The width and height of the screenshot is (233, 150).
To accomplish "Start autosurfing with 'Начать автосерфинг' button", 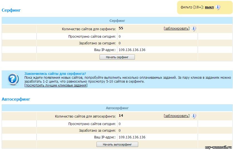I will [117, 144].
